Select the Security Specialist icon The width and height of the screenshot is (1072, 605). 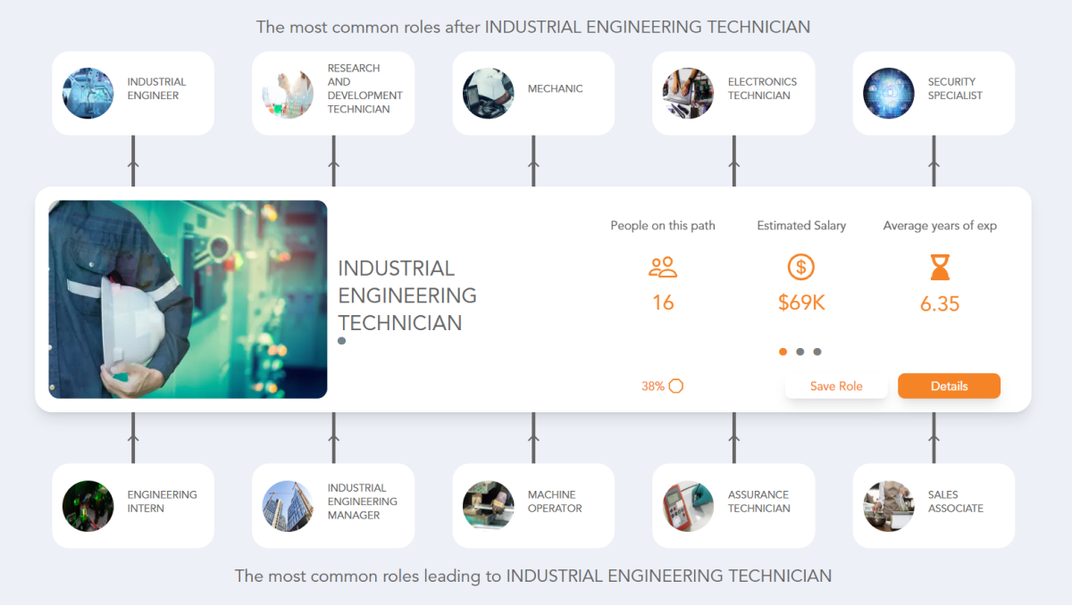(x=888, y=93)
